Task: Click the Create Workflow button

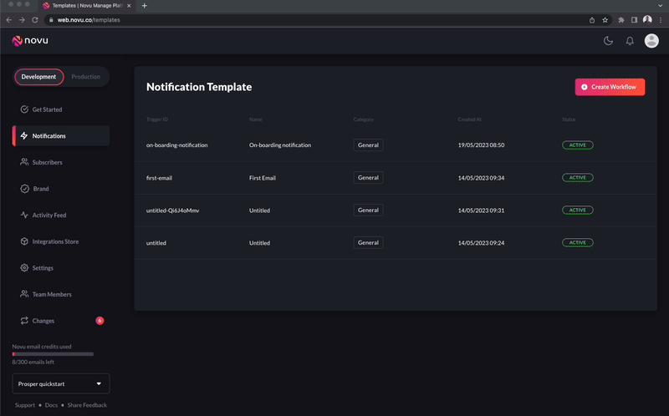Action: point(610,87)
